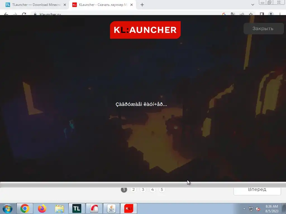Show hidden system tray icons
Image resolution: width=286 pixels, height=214 pixels.
pos(244,209)
